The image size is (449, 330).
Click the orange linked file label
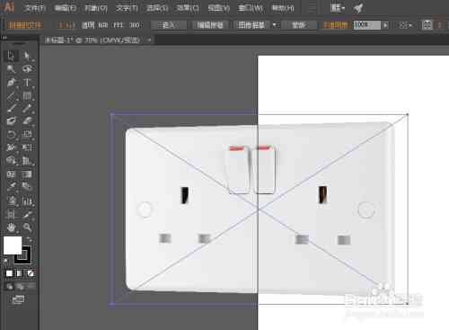pyautogui.click(x=25, y=25)
